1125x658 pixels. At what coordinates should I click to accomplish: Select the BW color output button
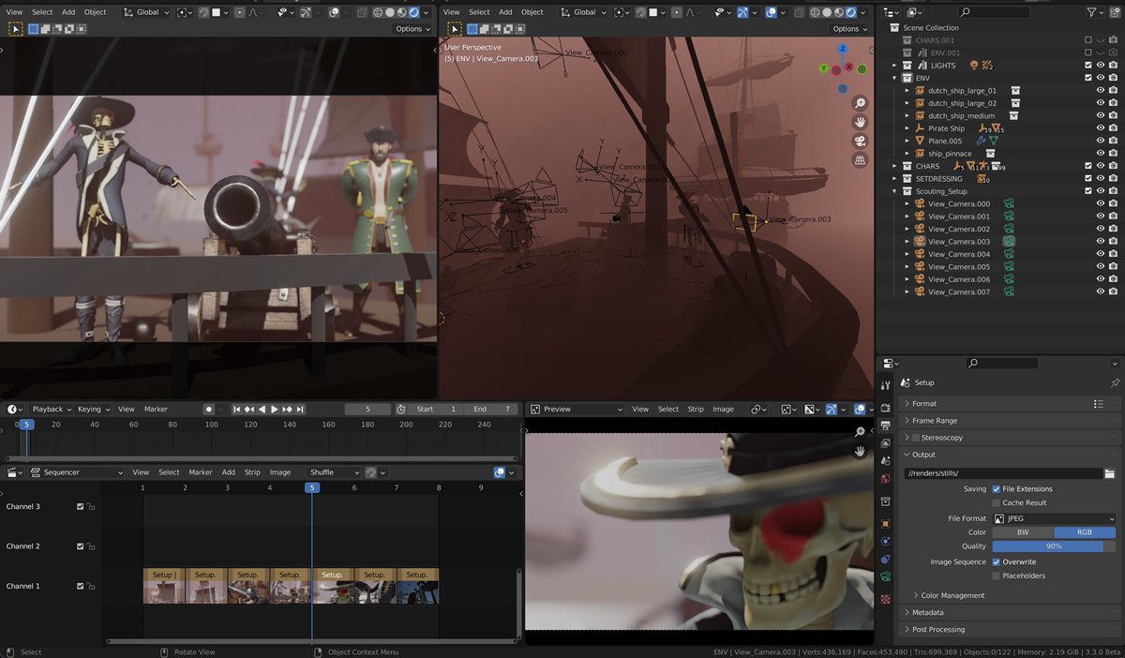(x=1022, y=532)
